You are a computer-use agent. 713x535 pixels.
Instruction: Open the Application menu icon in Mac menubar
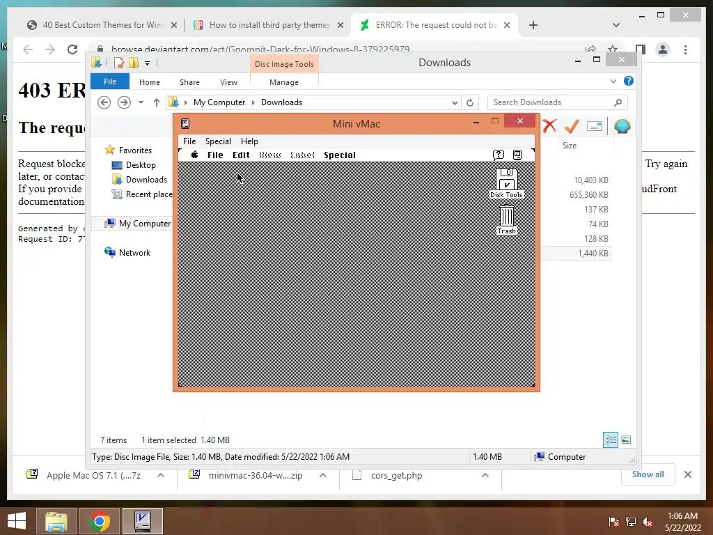517,155
